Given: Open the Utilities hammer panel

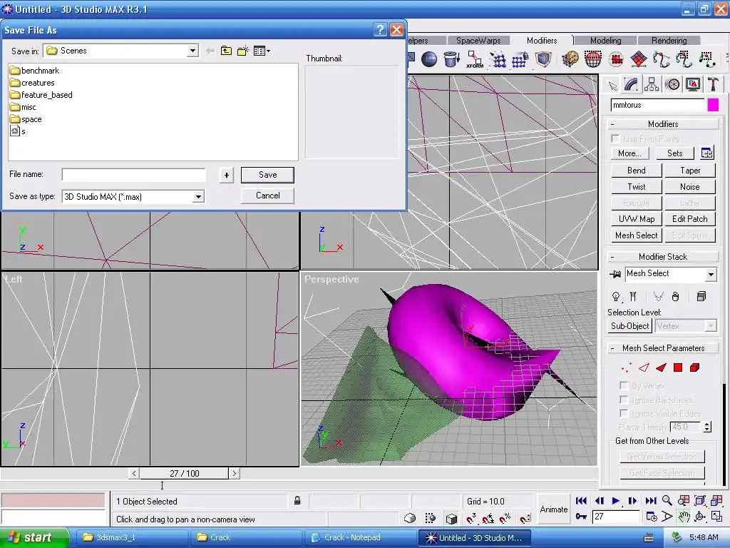Looking at the screenshot, I should click(713, 85).
